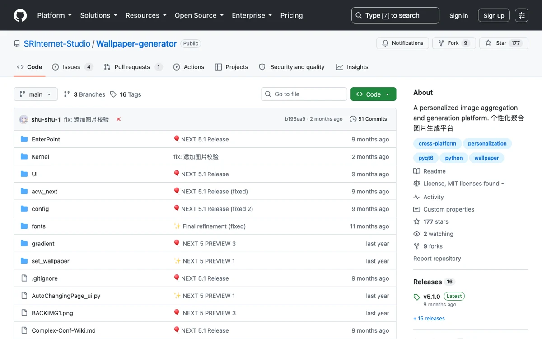
Task: Click the stars icon in About
Action: click(416, 221)
